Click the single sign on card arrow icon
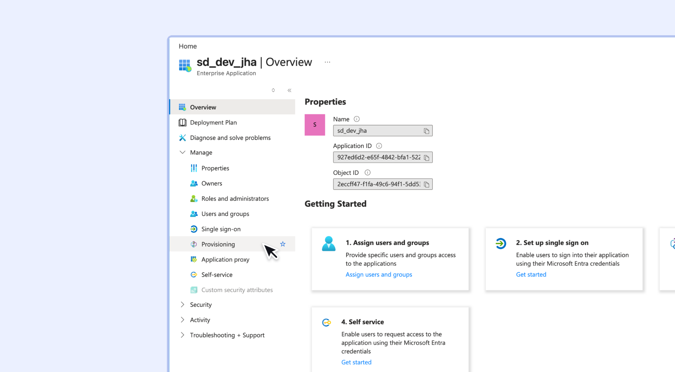This screenshot has width=675, height=372. click(x=501, y=243)
